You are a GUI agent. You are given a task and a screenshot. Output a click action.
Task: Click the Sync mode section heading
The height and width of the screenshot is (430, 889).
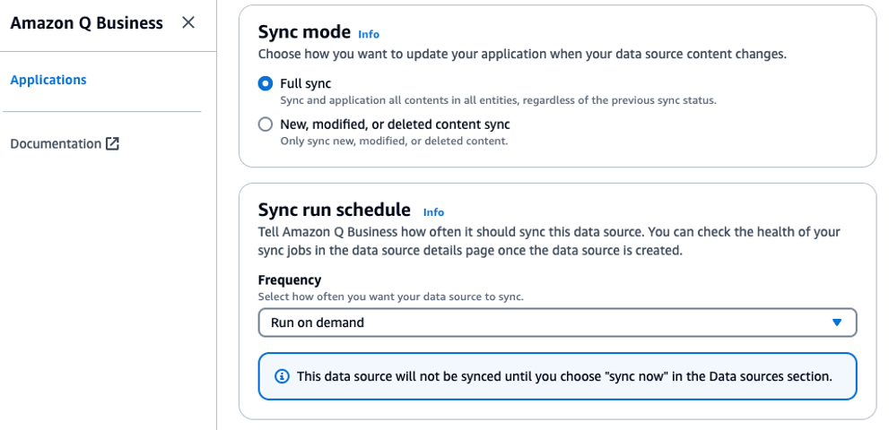pyautogui.click(x=304, y=32)
